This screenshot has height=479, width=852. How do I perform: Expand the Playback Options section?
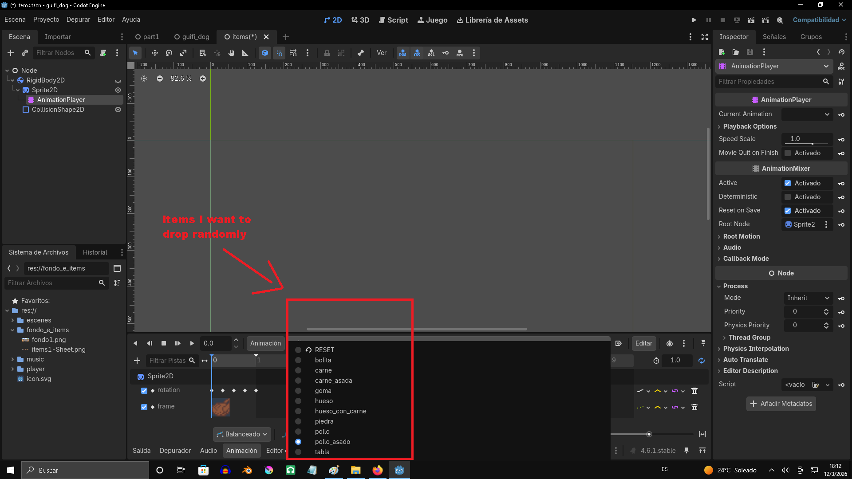[749, 126]
